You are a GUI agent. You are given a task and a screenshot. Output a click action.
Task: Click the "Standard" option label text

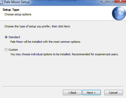[14, 37]
